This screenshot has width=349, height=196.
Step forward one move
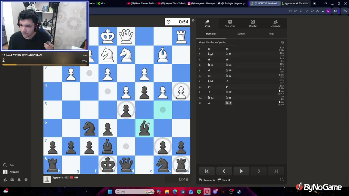point(259,171)
